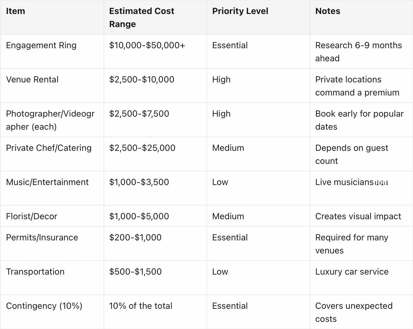Click the Permits/Insurance row label

pos(42,238)
